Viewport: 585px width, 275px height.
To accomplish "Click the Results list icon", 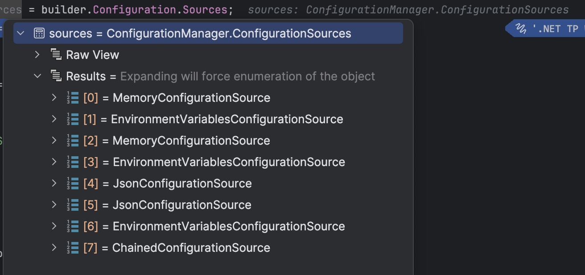I will pos(56,76).
